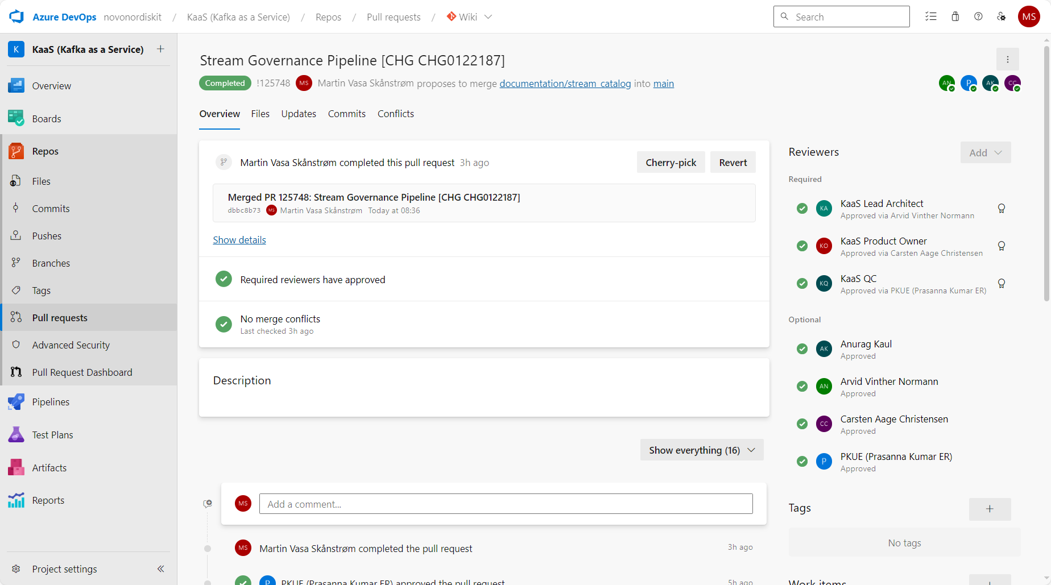Screen dimensions: 1051x585
Task: Open user settings icon in header
Action: (1002, 16)
